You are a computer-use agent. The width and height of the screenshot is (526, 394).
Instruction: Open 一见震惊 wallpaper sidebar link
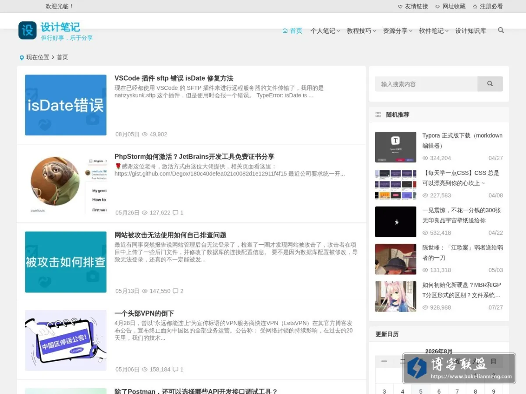pos(462,215)
